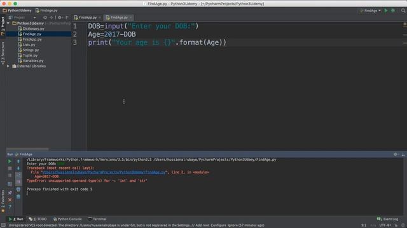
Task: Toggle Structure tool window side tab
Action: click(x=3, y=53)
